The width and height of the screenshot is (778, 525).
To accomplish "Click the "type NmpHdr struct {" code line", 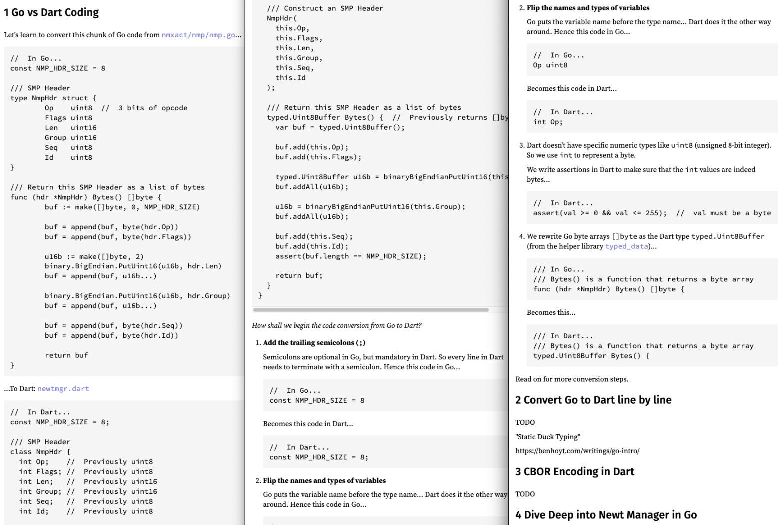I will tap(53, 98).
